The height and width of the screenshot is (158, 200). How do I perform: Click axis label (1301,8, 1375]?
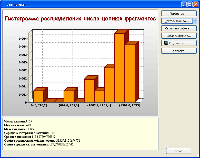point(129,105)
